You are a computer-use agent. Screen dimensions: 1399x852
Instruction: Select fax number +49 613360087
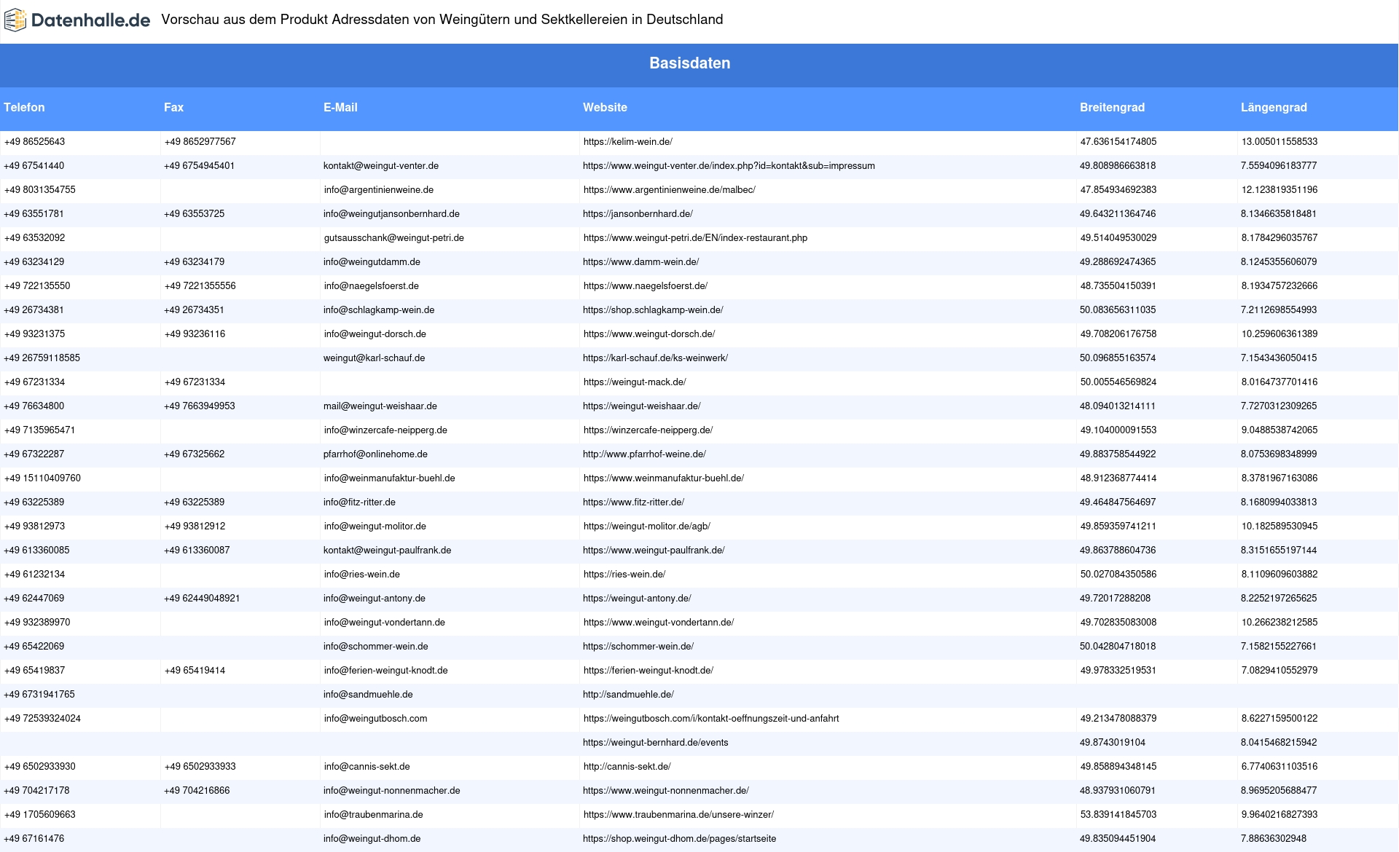click(x=197, y=551)
